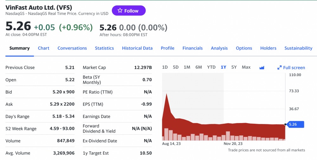317x160 pixels.
Task: View the Holders tab
Action: tap(268, 48)
